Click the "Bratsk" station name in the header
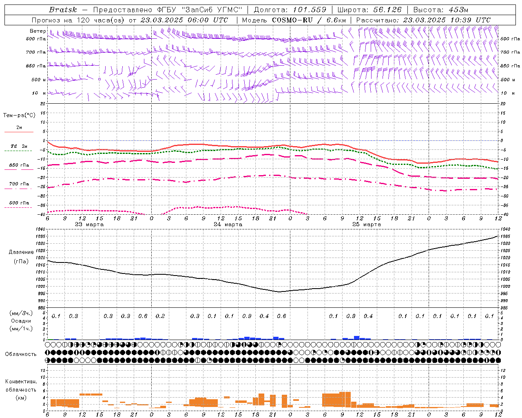 pyautogui.click(x=63, y=9)
